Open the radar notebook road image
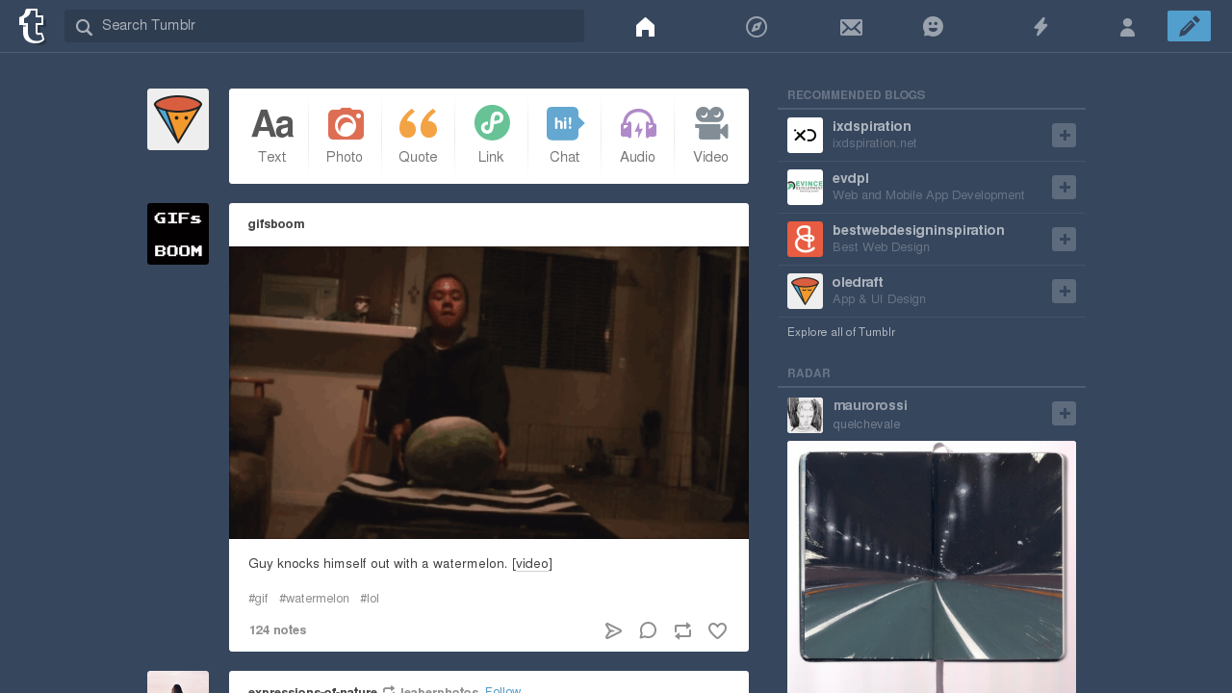The image size is (1232, 693). click(932, 567)
